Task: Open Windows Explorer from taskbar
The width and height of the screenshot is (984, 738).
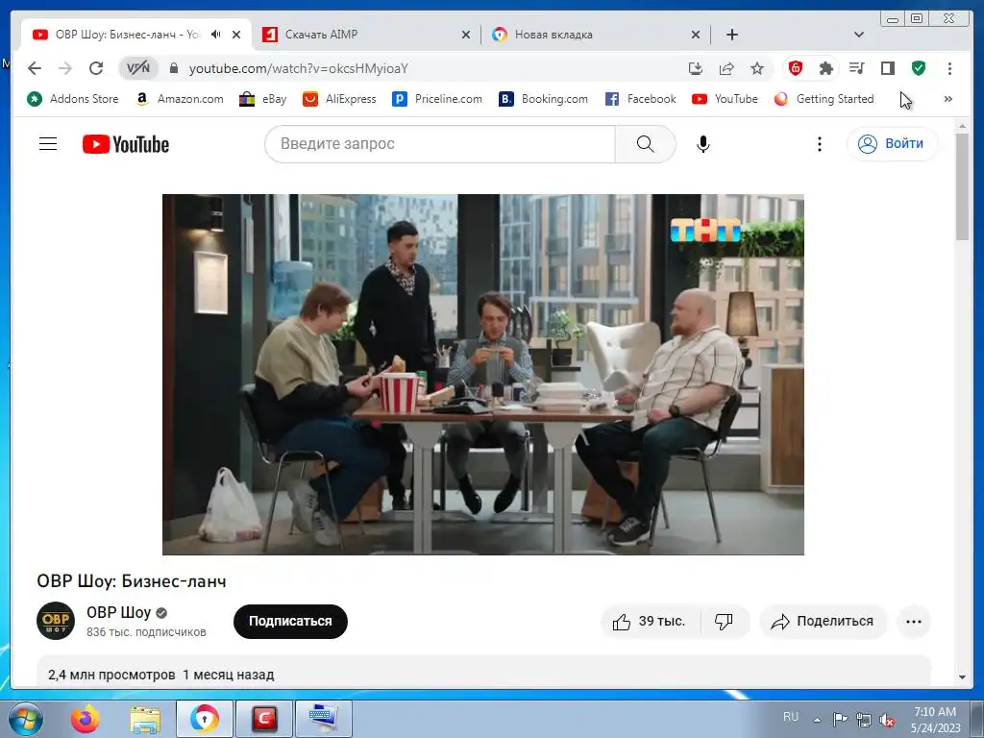Action: (145, 719)
